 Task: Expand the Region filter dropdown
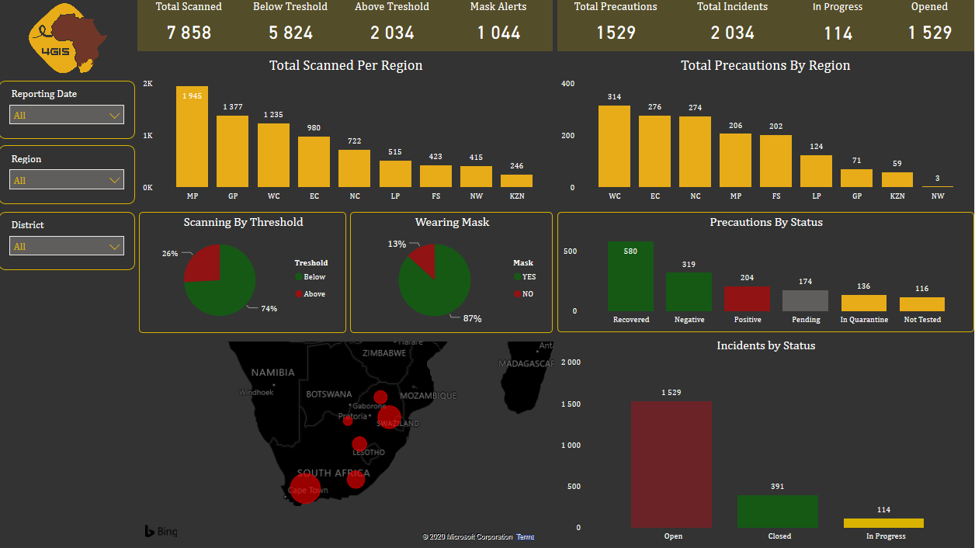[68, 180]
